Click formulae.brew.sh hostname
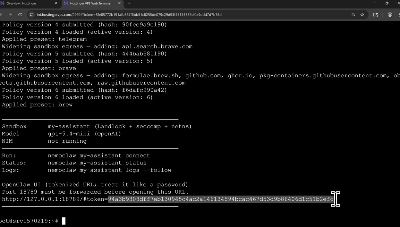This screenshot has width=400, height=227. pyautogui.click(x=150, y=76)
